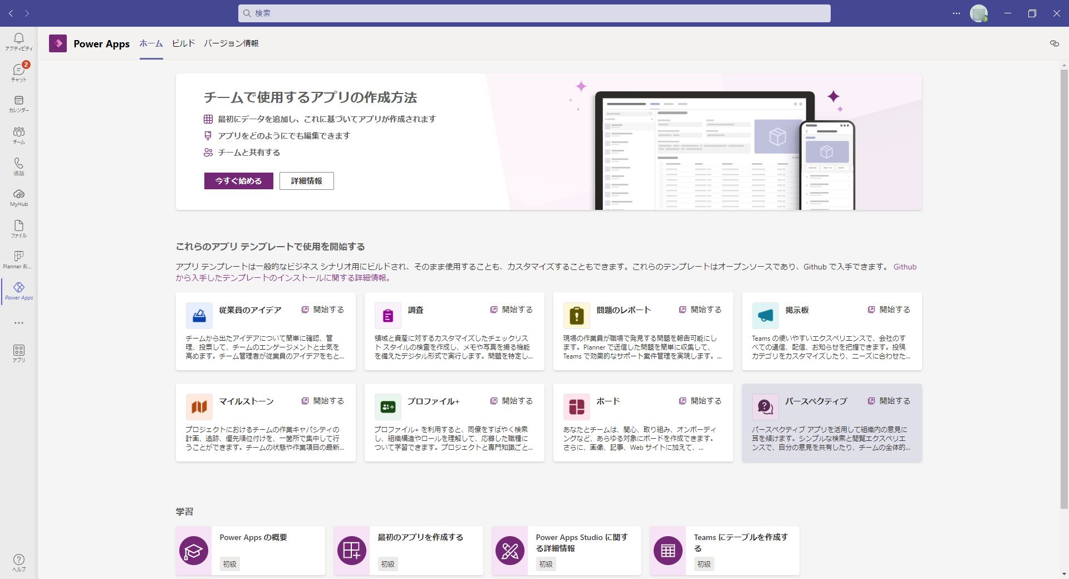Start (開始する) the 掲示板 template
Viewport: 1069px width, 579px height.
coord(889,310)
